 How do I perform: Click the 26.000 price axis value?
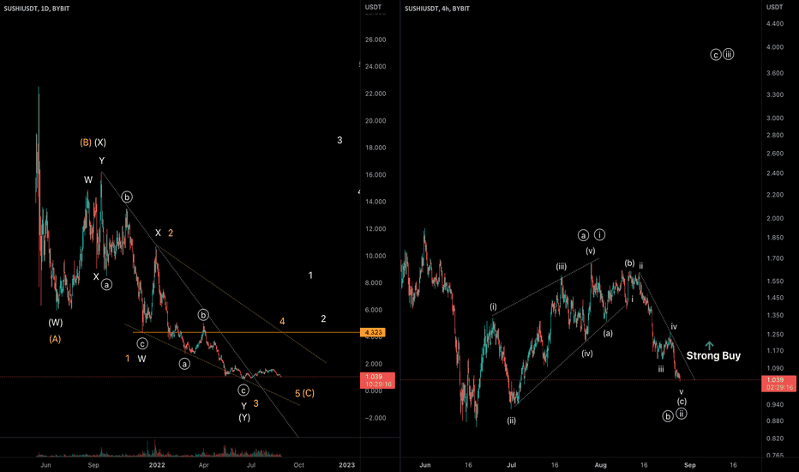[375, 39]
